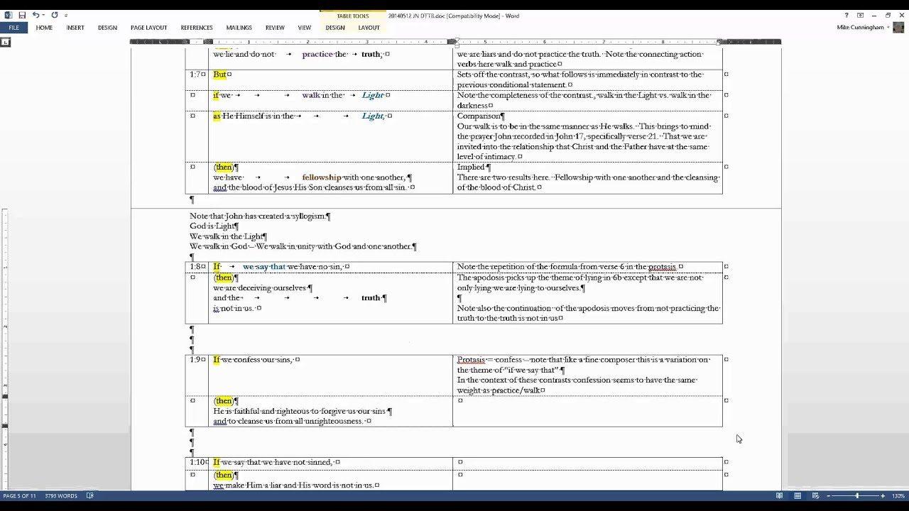Click the proofing errors icon in status bar
The image size is (909, 511).
pyautogui.click(x=89, y=495)
